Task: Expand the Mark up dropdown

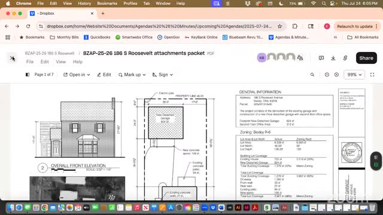Action: tap(132, 75)
